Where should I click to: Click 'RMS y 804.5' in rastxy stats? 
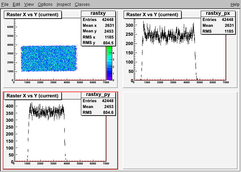click(x=98, y=43)
